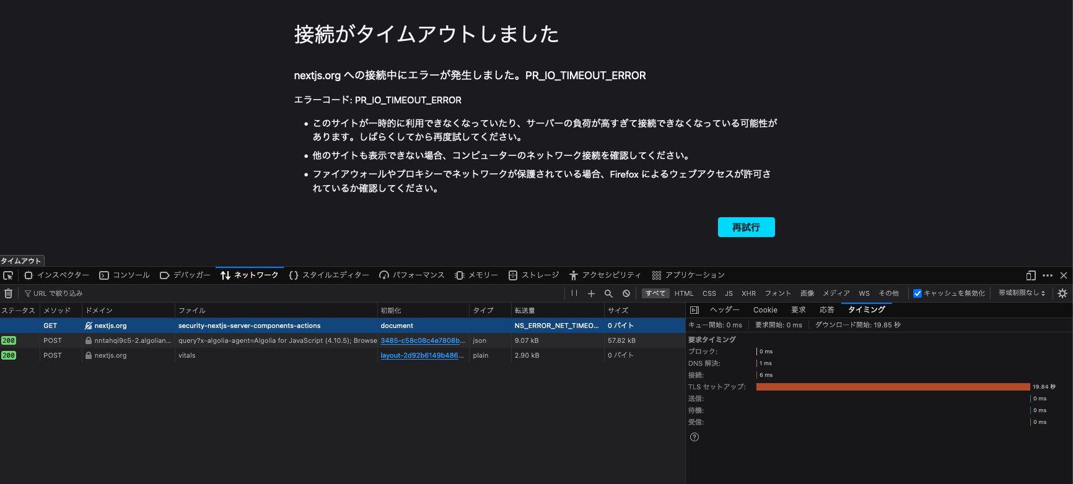Select the タイミング details tab
Image resolution: width=1073 pixels, height=484 pixels.
[x=867, y=310]
